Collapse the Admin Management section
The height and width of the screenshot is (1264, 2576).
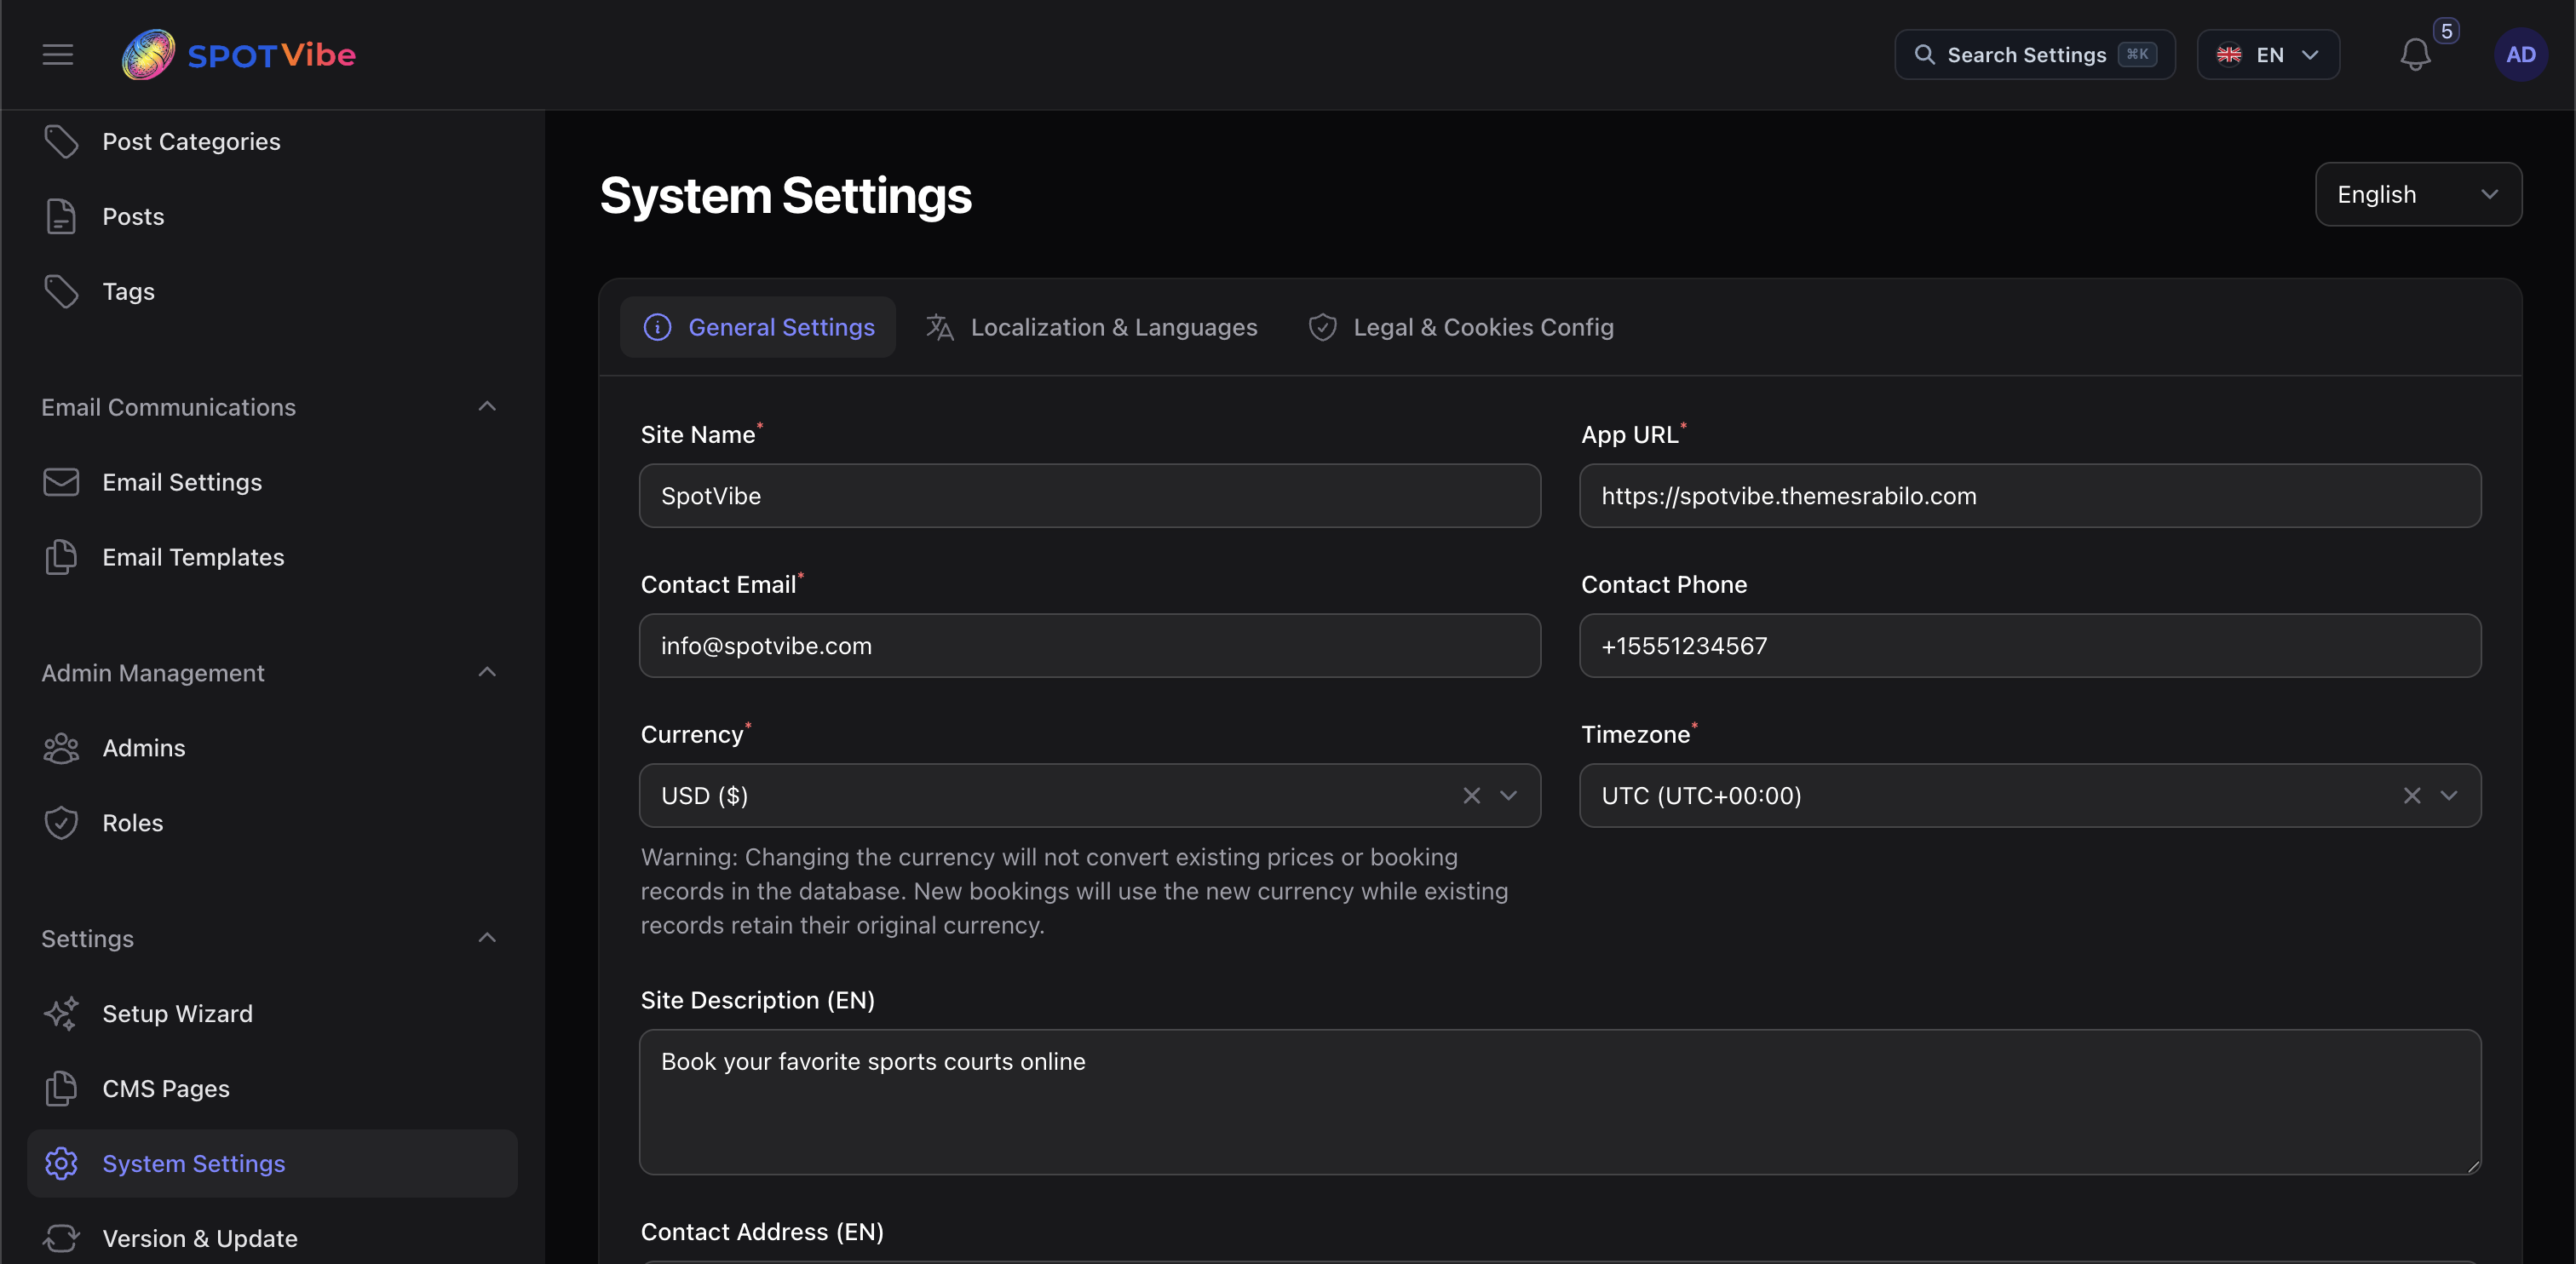487,672
